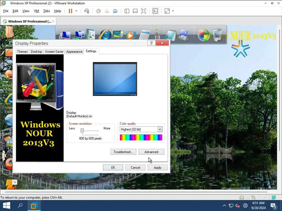Image resolution: width=282 pixels, height=211 pixels.
Task: Switch to the Themes tab
Action: pyautogui.click(x=22, y=51)
